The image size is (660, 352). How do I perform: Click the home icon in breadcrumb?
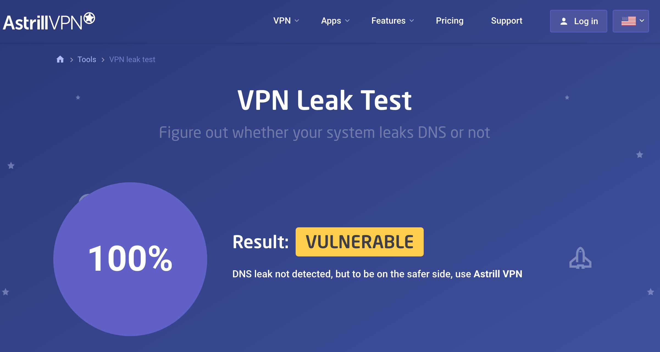(60, 59)
